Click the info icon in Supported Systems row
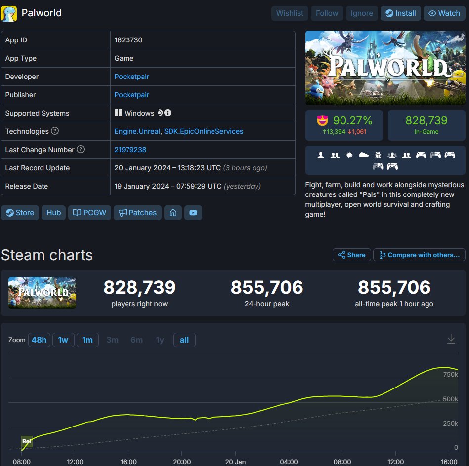 (x=168, y=113)
